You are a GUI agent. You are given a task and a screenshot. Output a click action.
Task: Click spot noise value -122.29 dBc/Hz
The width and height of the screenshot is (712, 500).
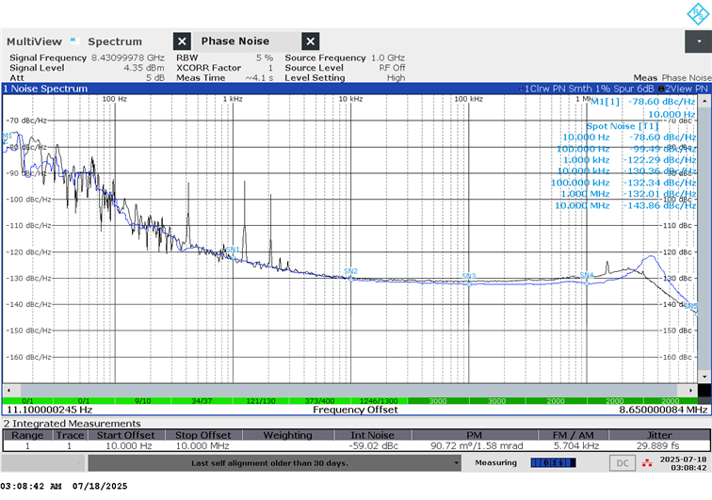click(x=659, y=160)
